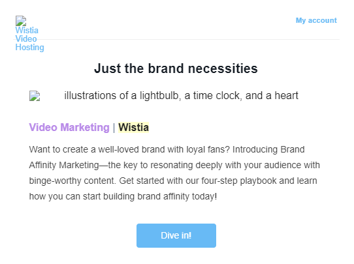Click the illustrations of a lightbulb alt text
This screenshot has width=354, height=264.
coord(181,96)
